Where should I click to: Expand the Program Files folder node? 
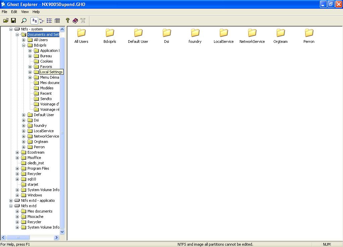(17, 169)
